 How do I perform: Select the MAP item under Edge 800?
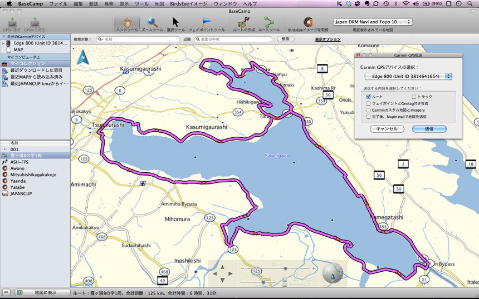(35, 49)
